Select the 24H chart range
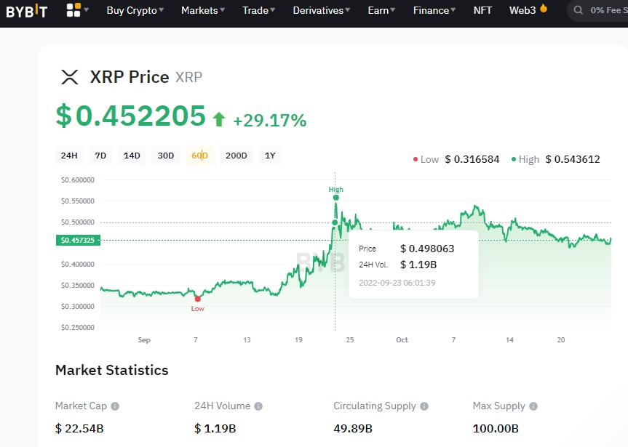Screen dimensions: 628x447 point(69,156)
